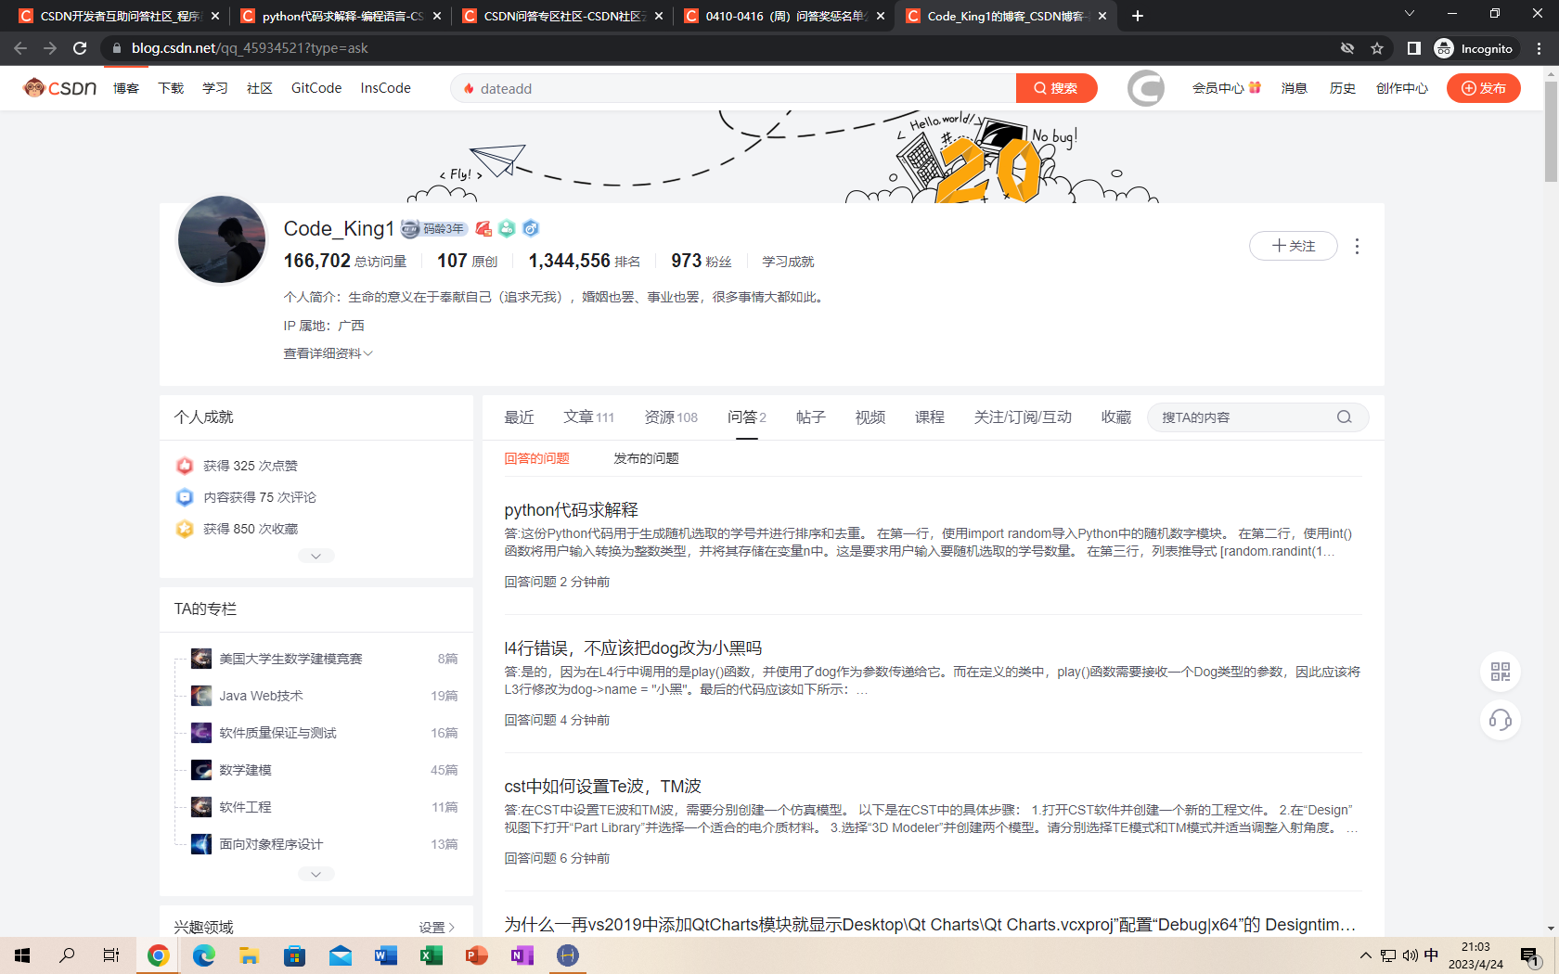Image resolution: width=1559 pixels, height=974 pixels.
Task: Open the question "python代码求解释"
Action: (x=571, y=510)
